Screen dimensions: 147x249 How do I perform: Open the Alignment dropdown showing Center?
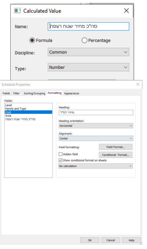point(96,138)
